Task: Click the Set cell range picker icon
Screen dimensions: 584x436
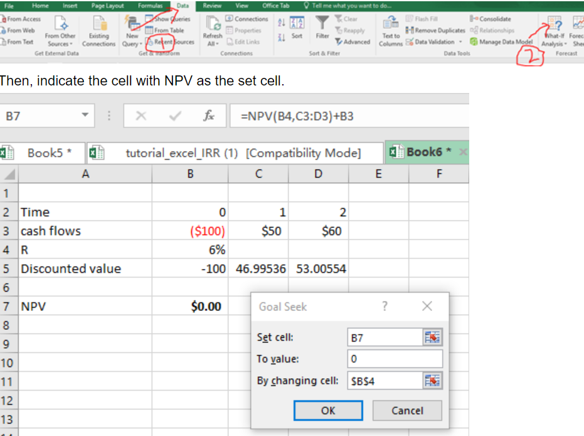Action: click(434, 337)
